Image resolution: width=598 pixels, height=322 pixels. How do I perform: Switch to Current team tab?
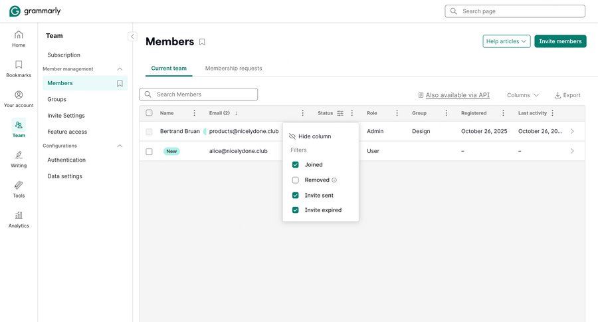169,69
